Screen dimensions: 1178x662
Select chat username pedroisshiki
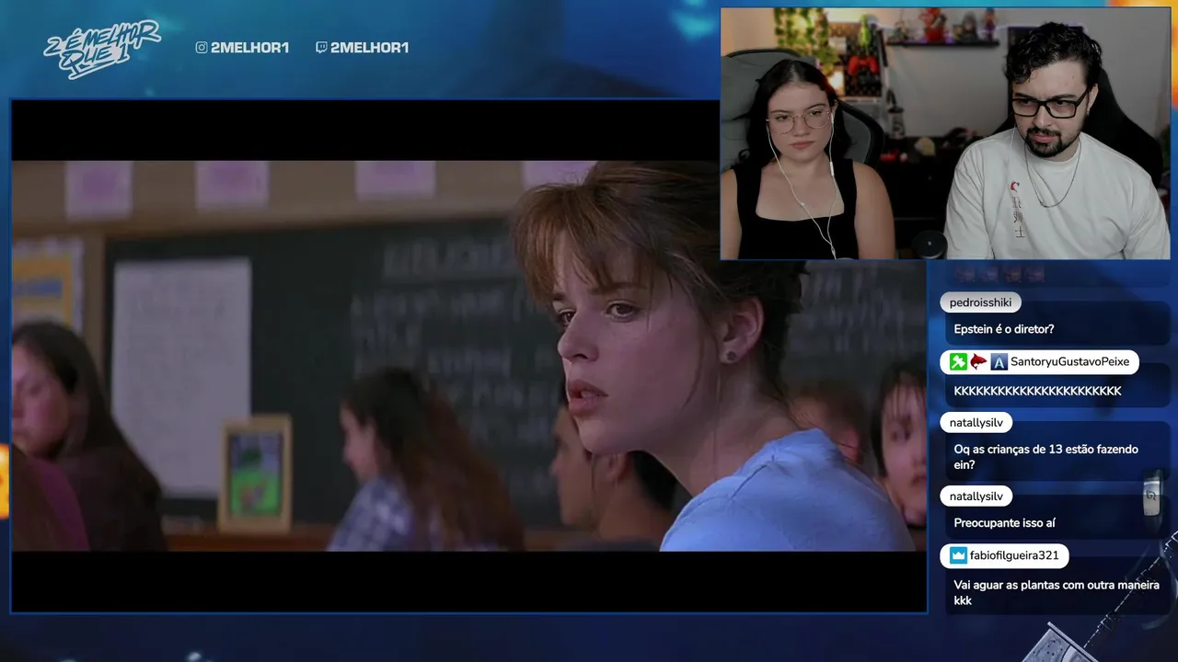click(x=980, y=302)
